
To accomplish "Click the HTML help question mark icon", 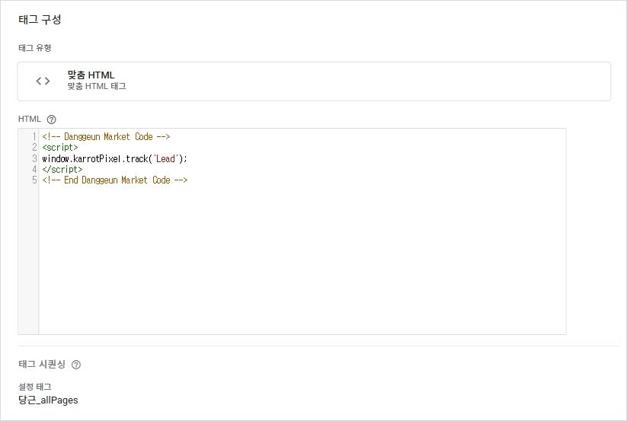I will (x=51, y=120).
